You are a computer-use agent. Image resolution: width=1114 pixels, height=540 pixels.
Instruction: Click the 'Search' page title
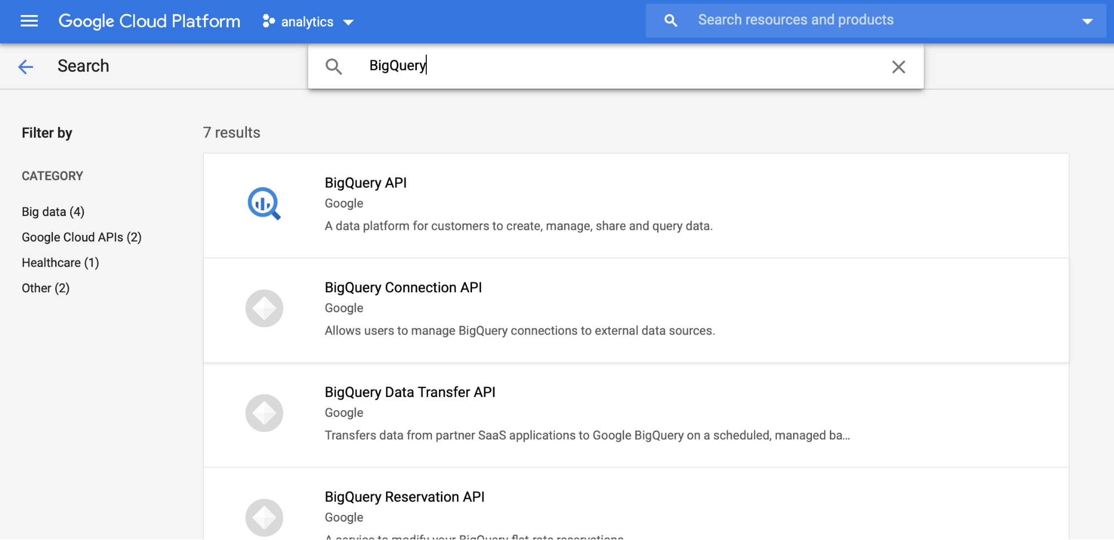pos(84,66)
